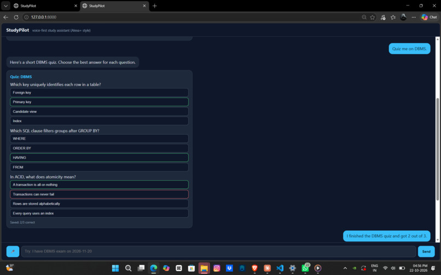
Task: Choose the 'FROM' answer option
Action: (x=99, y=167)
